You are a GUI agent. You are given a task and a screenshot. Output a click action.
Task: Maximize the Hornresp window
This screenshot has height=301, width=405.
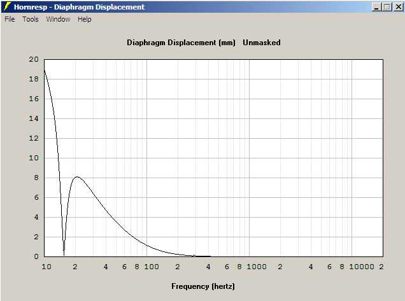click(387, 7)
